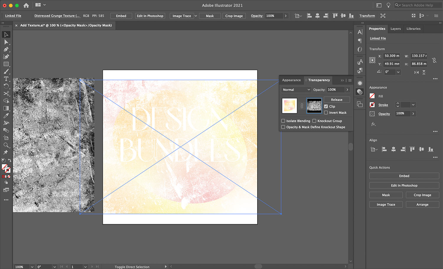This screenshot has height=269, width=443.
Task: Select the Type tool
Action: click(x=6, y=79)
